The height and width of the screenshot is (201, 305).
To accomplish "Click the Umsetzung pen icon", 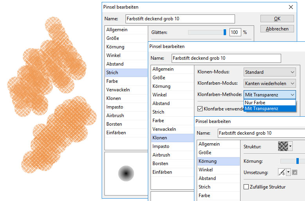I will click(282, 172).
